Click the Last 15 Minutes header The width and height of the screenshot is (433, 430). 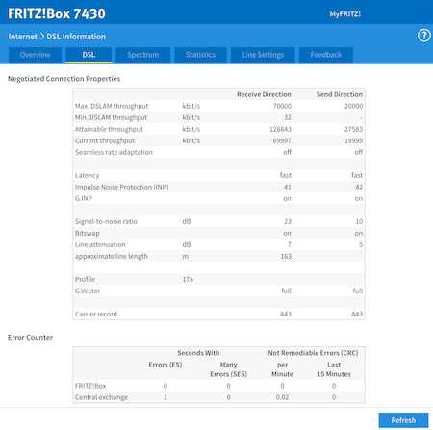click(x=334, y=369)
